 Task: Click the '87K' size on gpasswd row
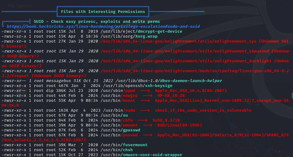click(x=62, y=130)
